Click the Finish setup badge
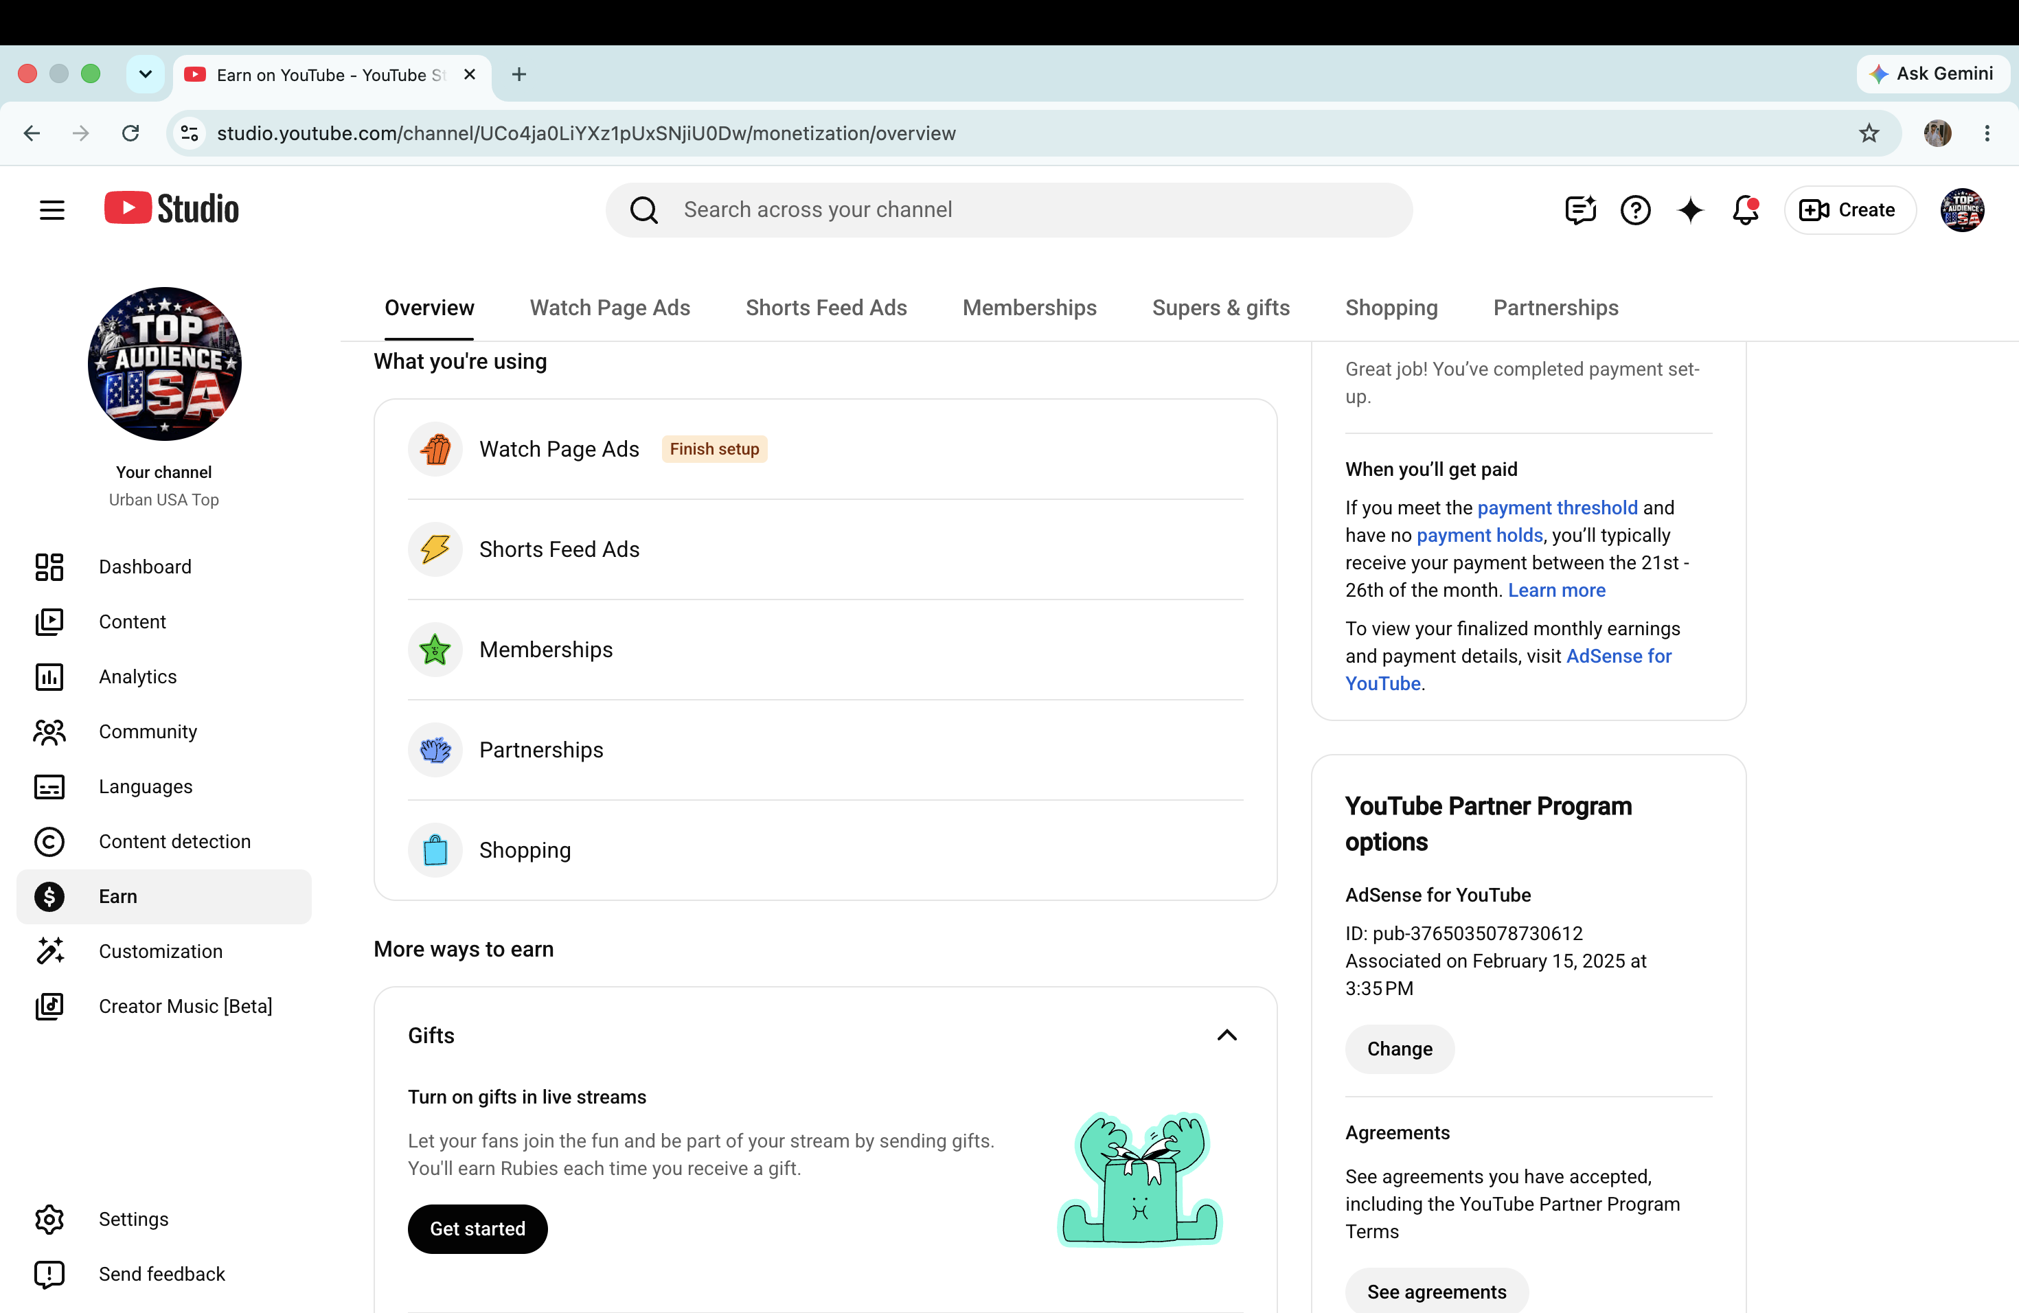 [714, 448]
